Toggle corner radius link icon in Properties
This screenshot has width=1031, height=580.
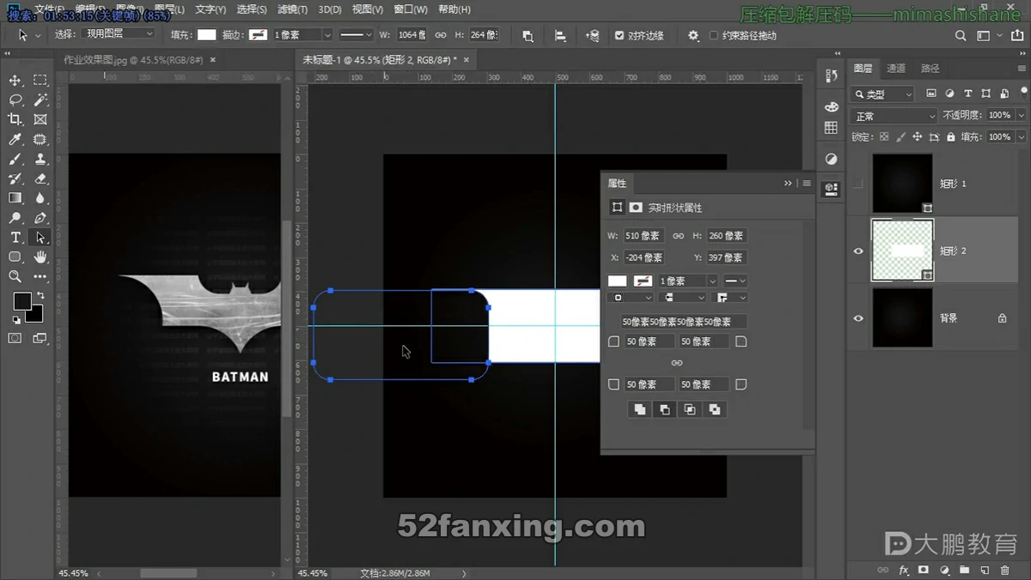677,363
